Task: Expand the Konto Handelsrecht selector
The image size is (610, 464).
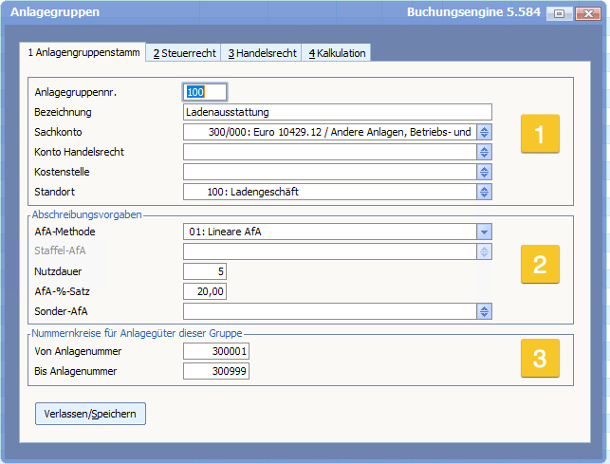Action: click(485, 152)
